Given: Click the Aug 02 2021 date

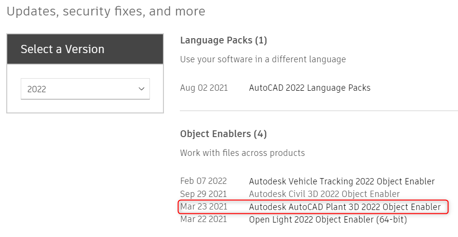Looking at the screenshot, I should coord(204,88).
